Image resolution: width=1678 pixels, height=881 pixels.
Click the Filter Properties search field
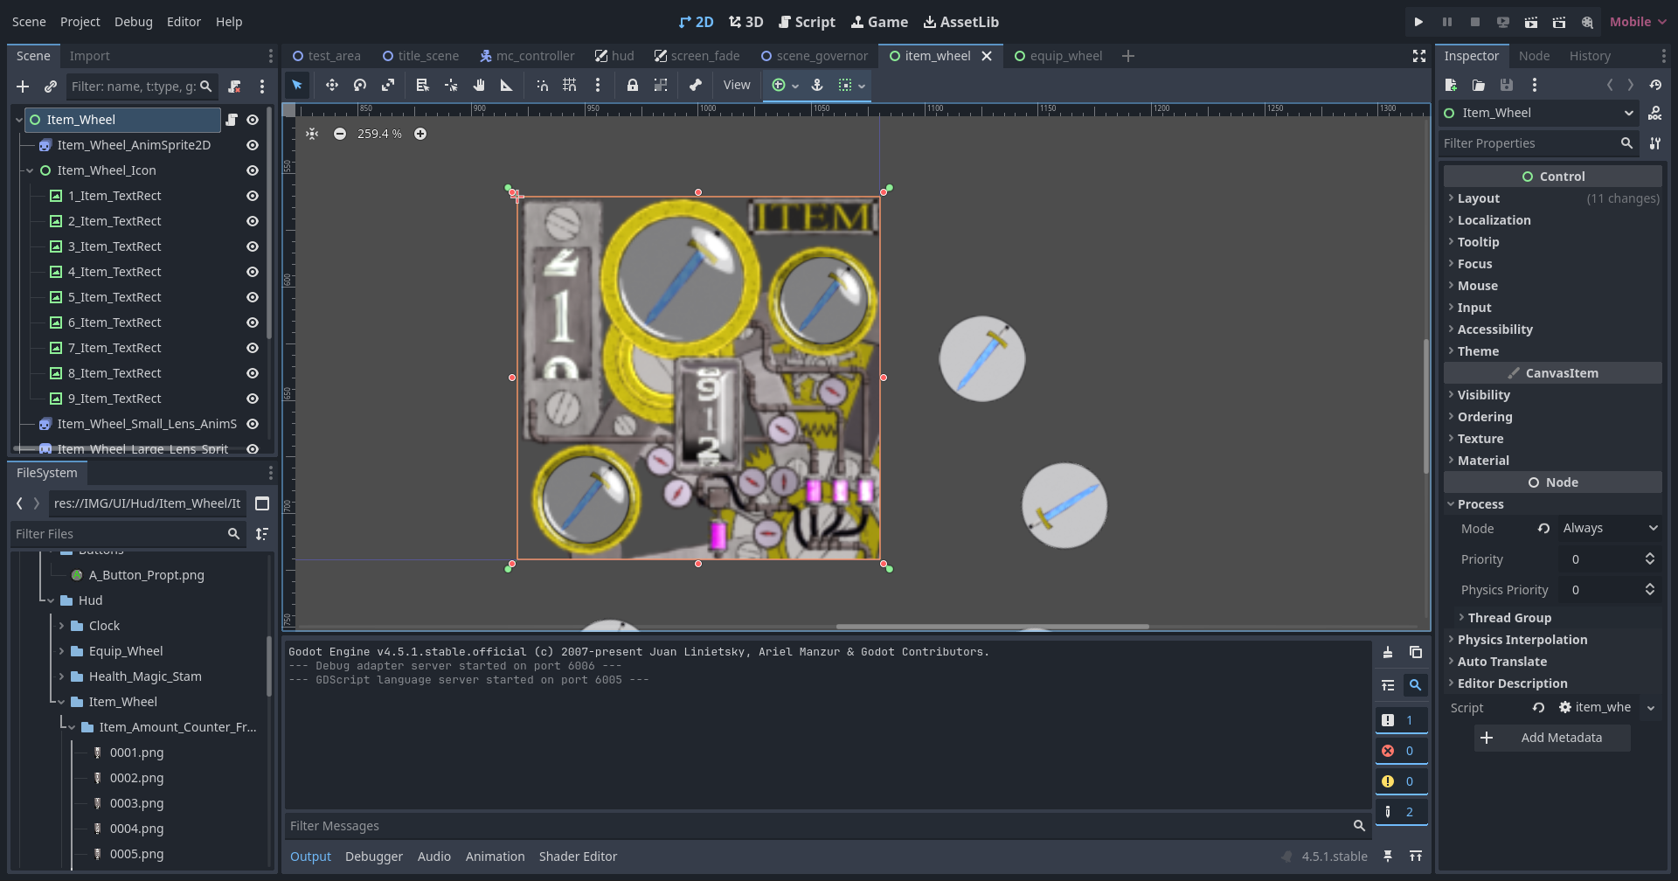[x=1538, y=143]
